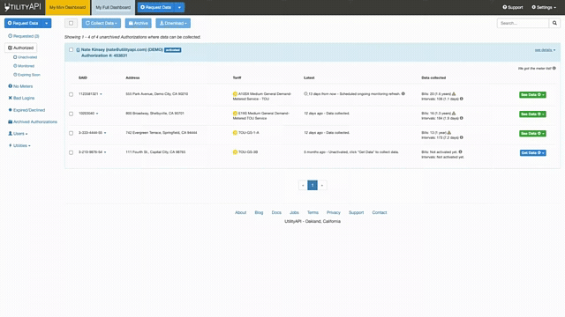Image resolution: width=565 pixels, height=317 pixels.
Task: Open the Download dropdown menu
Action: point(173,23)
